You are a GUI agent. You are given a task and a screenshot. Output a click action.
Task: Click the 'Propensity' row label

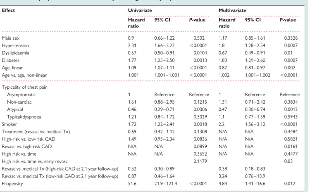pyautogui.click(x=12, y=184)
